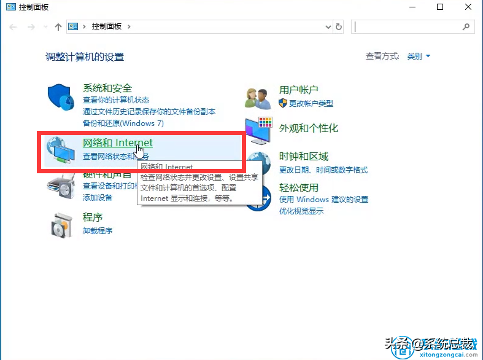The height and width of the screenshot is (360, 483).
Task: Click the System and Security shield icon
Action: pos(61,98)
